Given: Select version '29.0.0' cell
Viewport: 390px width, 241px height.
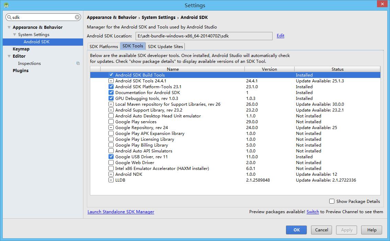Looking at the screenshot, I should [x=252, y=122].
